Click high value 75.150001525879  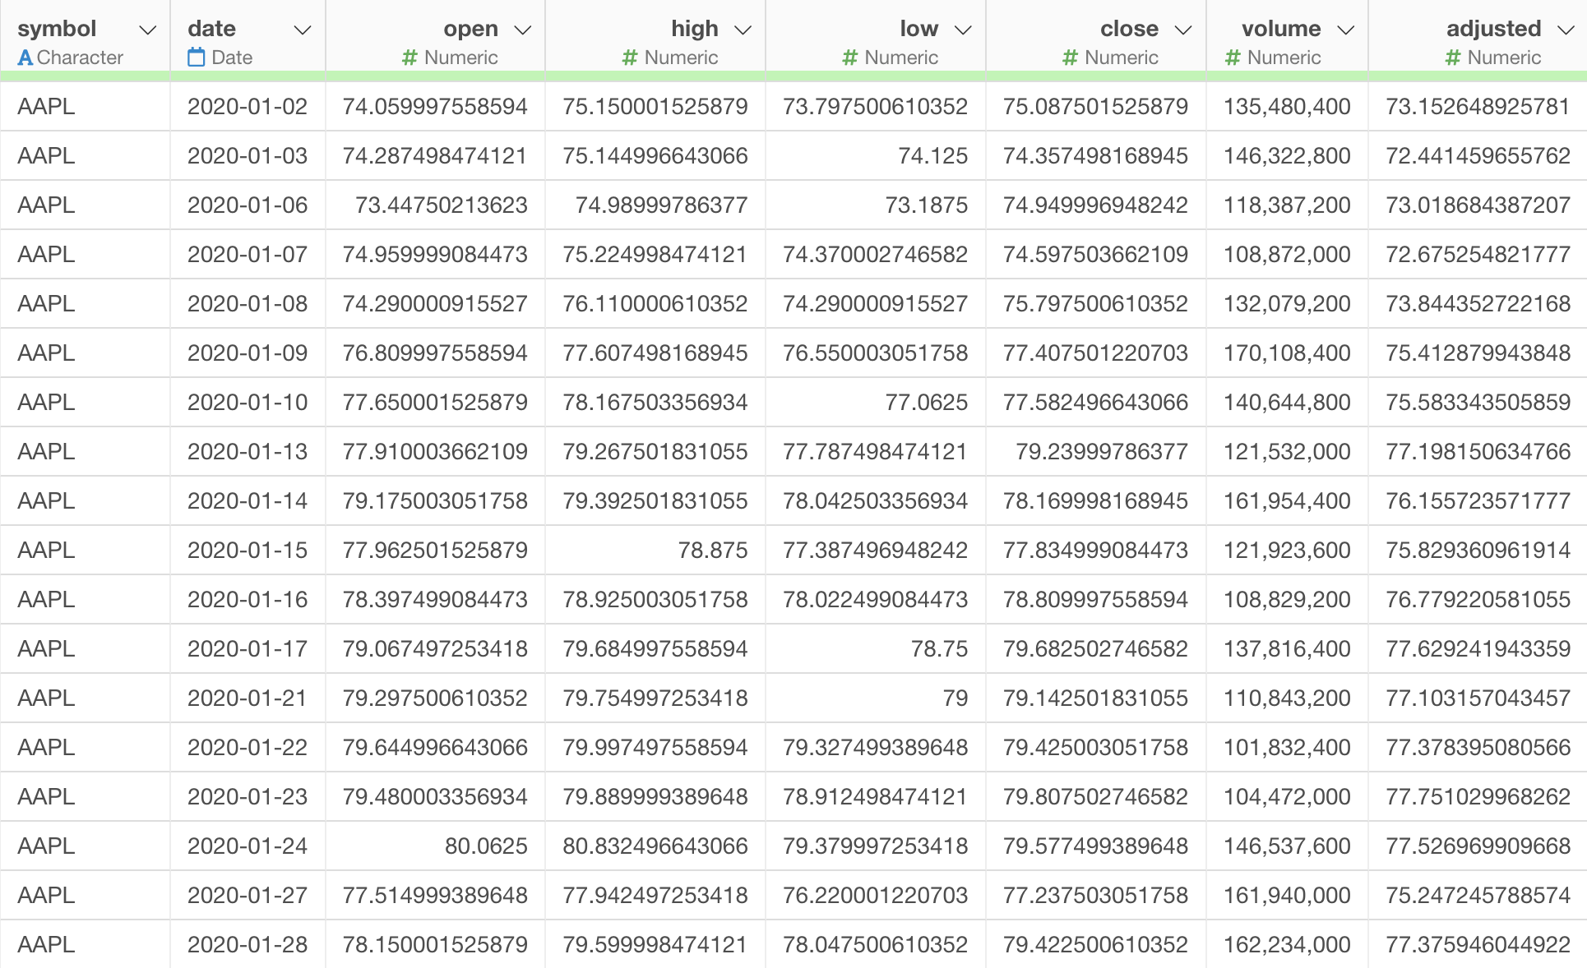[655, 107]
